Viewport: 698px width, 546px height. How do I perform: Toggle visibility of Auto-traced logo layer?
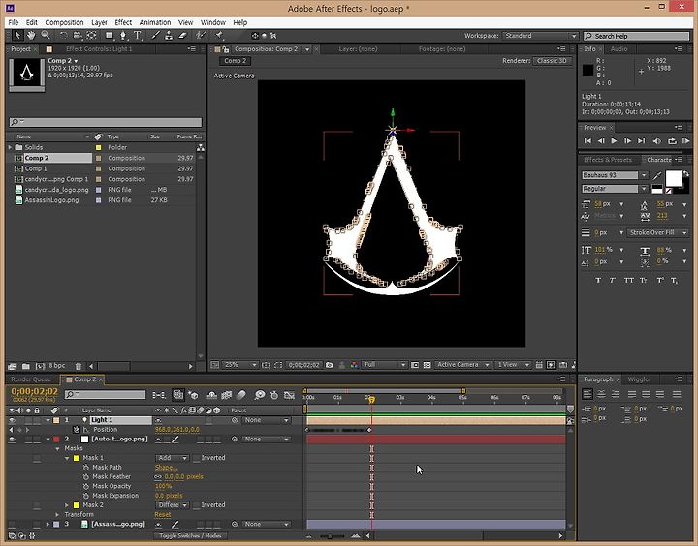click(12, 439)
